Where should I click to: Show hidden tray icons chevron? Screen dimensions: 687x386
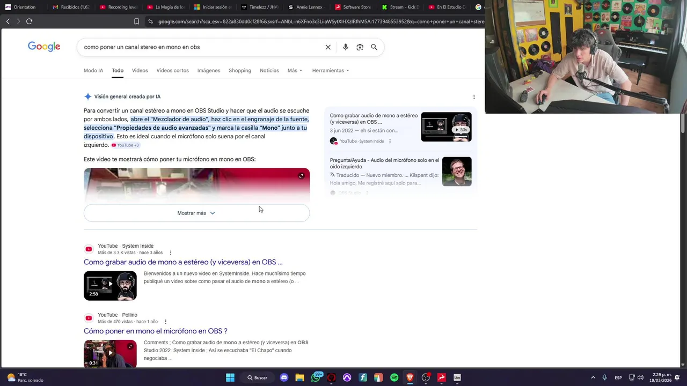click(593, 377)
